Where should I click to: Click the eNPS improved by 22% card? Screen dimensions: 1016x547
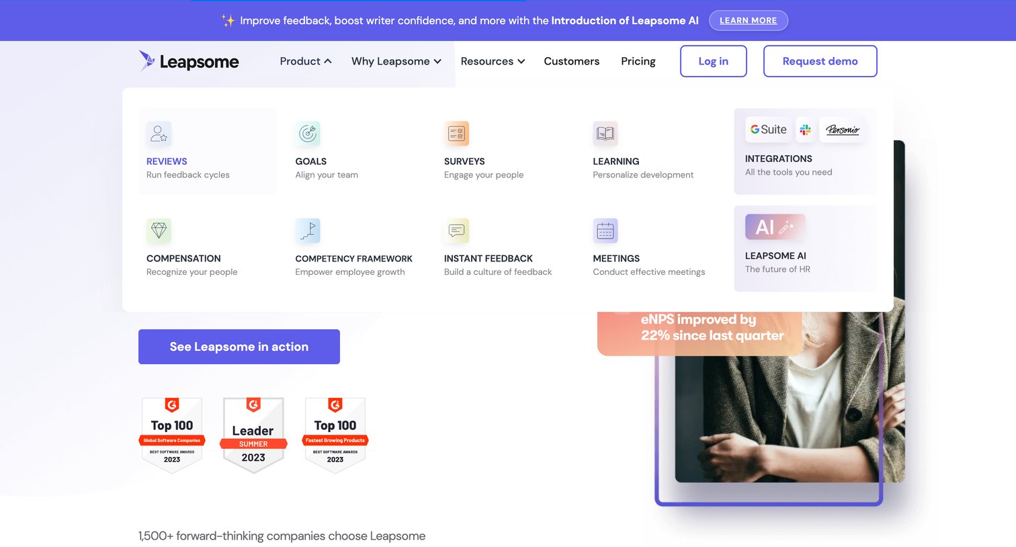coord(700,333)
